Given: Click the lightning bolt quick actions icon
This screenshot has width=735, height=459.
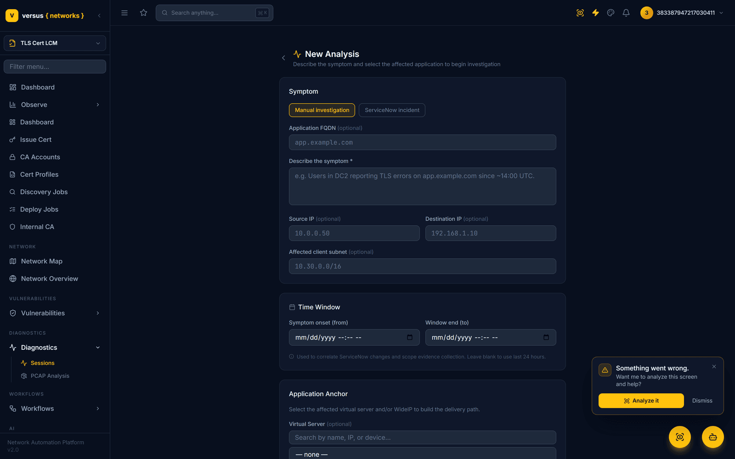Looking at the screenshot, I should [595, 13].
